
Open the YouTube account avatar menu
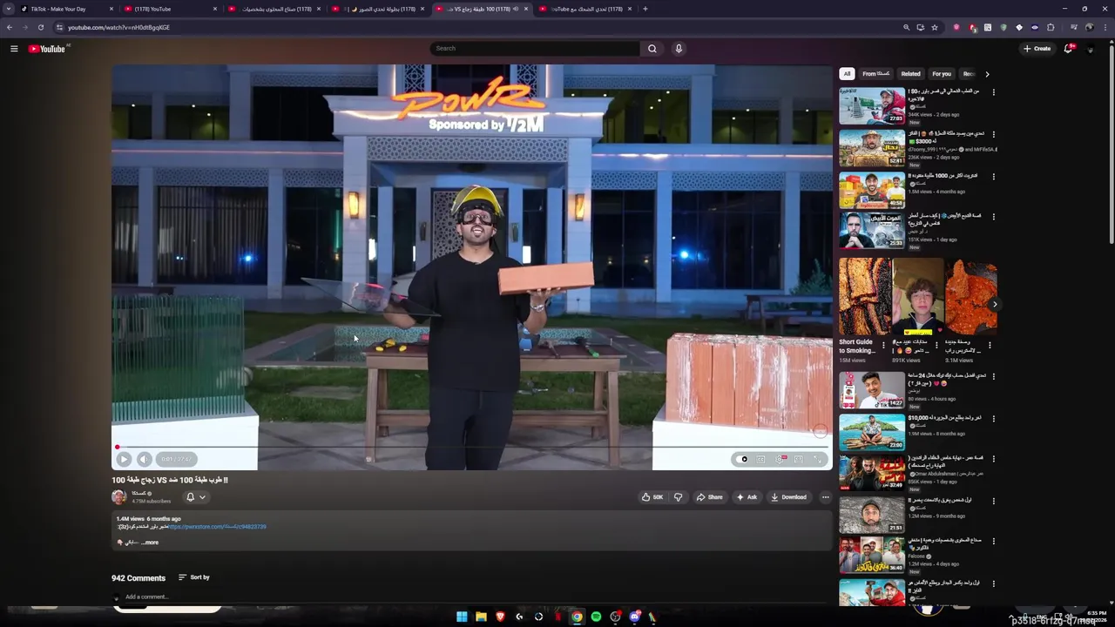coord(1090,49)
